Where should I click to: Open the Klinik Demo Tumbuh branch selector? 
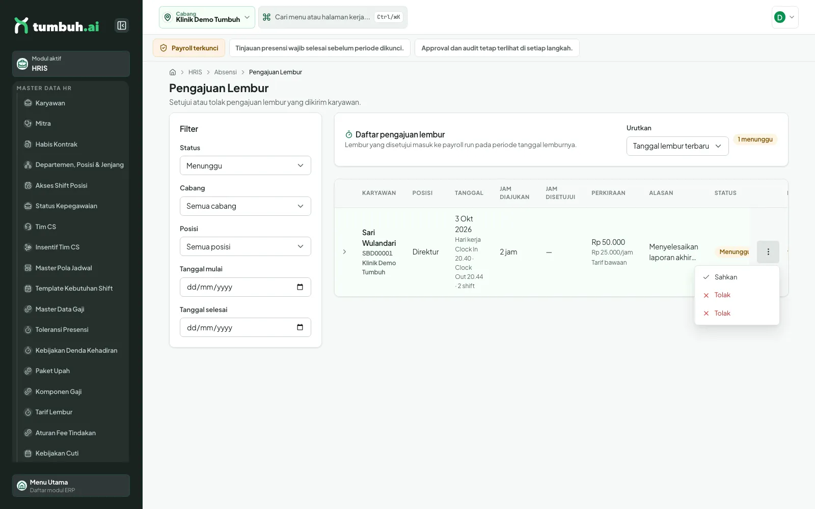pyautogui.click(x=207, y=17)
